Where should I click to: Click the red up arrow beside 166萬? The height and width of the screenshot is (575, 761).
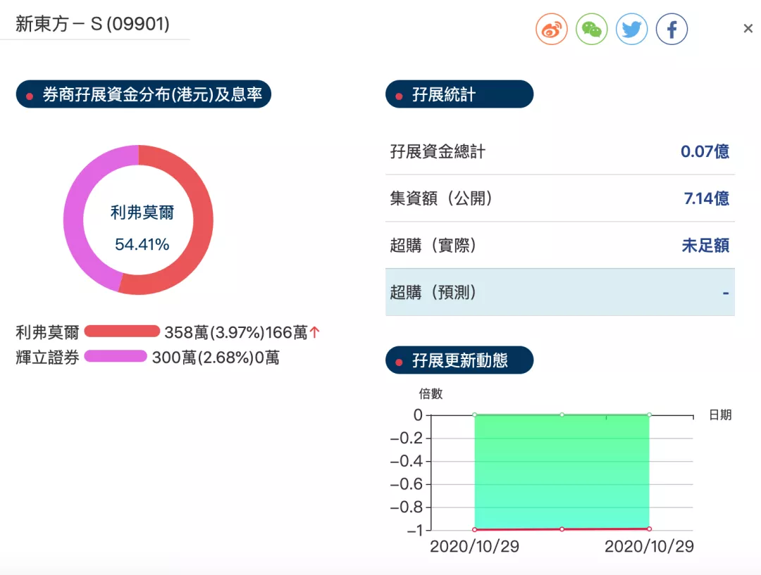click(x=315, y=332)
